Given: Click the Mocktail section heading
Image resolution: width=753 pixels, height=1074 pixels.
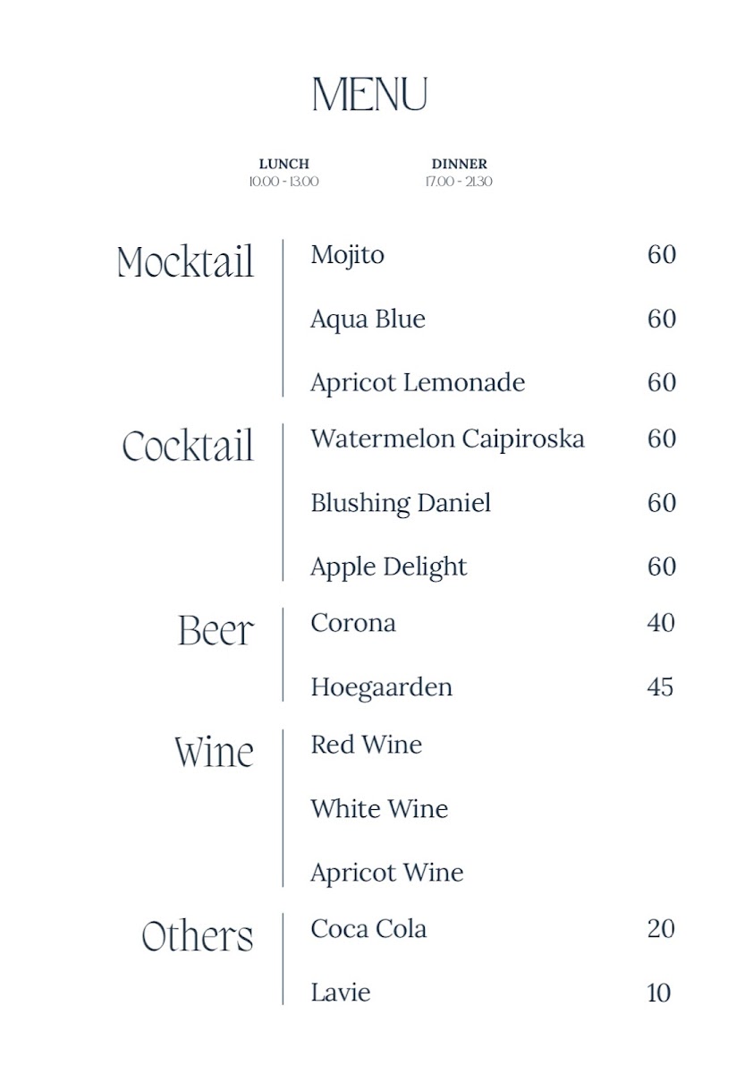Looking at the screenshot, I should pos(186,262).
